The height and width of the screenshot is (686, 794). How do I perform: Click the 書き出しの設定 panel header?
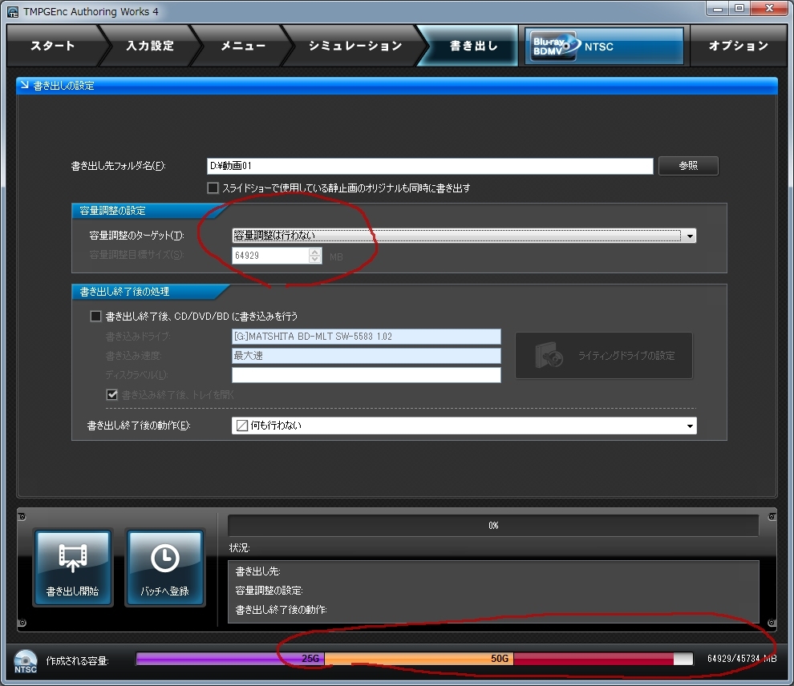(x=397, y=86)
